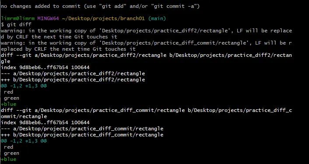Viewport: 309px width, 164px height.
Task: Click the '+++ b/Desktop/projects/practice_diff_commit/rectangle' line
Action: point(82,135)
